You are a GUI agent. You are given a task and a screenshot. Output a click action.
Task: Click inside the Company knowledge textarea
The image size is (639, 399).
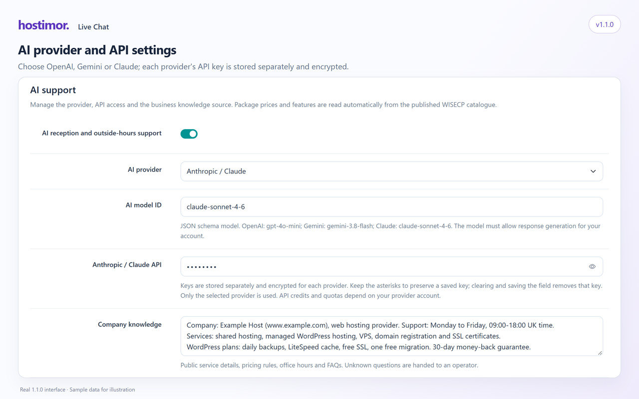pyautogui.click(x=391, y=336)
